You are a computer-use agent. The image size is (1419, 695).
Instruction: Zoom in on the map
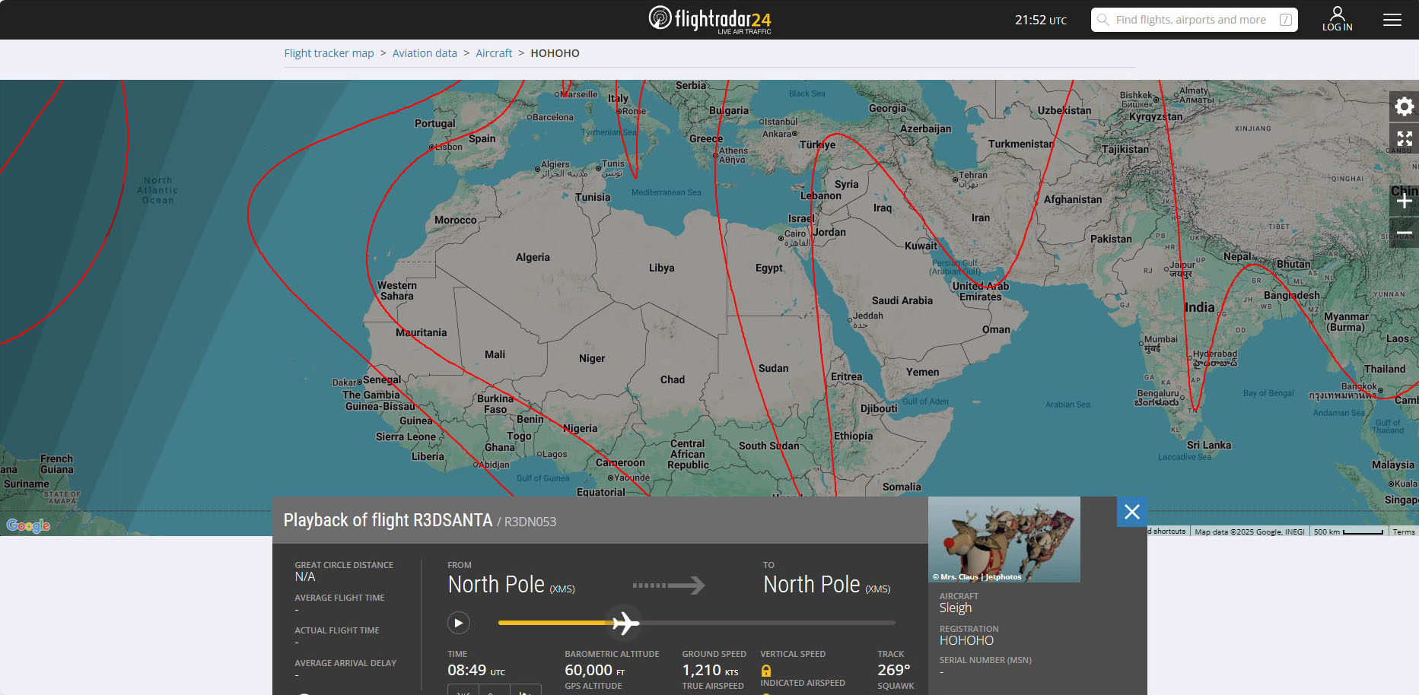click(1404, 202)
